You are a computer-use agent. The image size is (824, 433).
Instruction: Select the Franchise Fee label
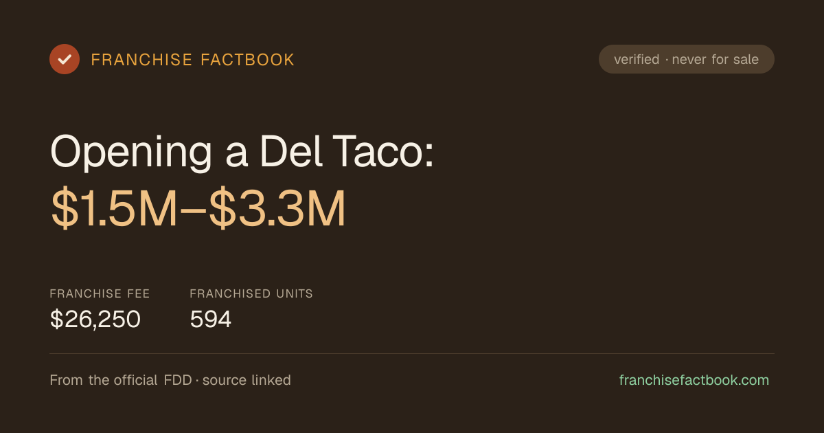100,293
